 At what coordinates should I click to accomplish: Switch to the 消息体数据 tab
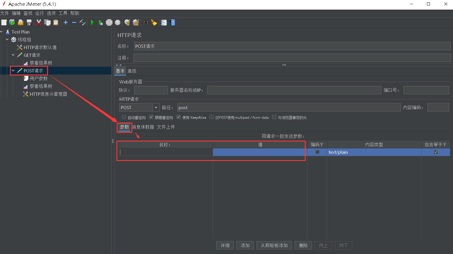pos(143,127)
